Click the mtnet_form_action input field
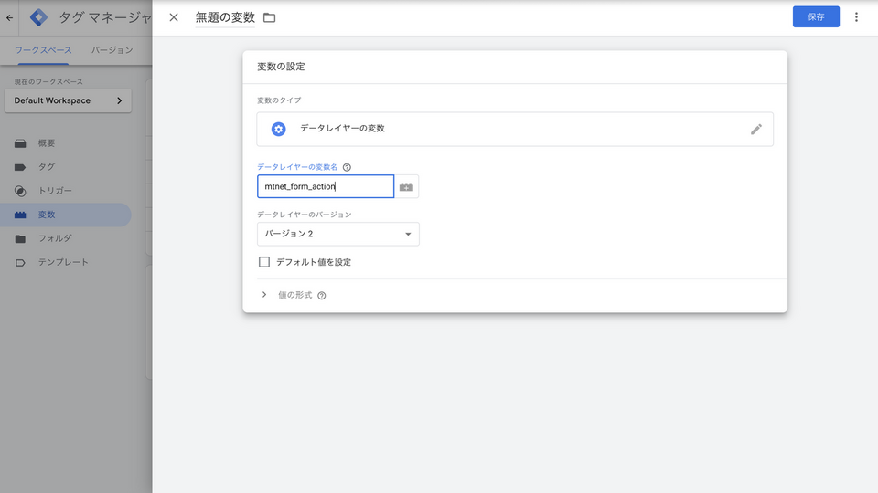 click(325, 187)
